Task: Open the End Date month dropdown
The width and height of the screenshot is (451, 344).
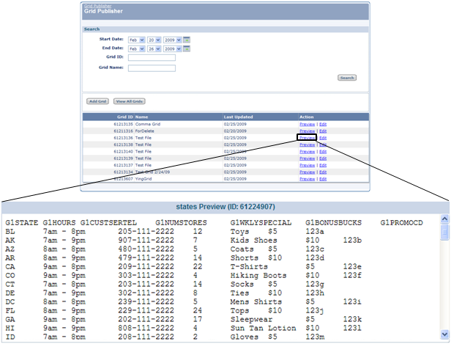Action: (136, 48)
